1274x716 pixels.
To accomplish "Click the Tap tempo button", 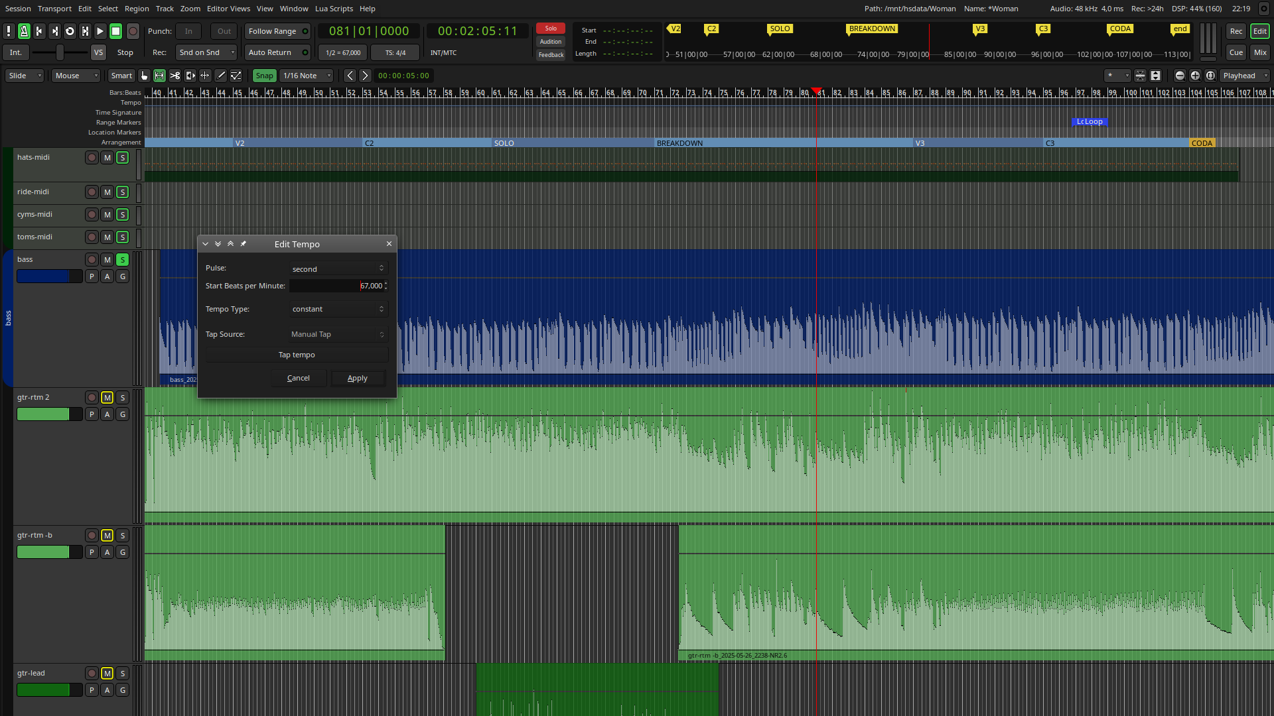I will coord(297,355).
